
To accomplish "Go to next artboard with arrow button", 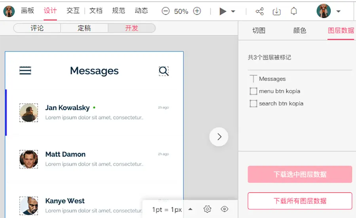I will coord(219,137).
